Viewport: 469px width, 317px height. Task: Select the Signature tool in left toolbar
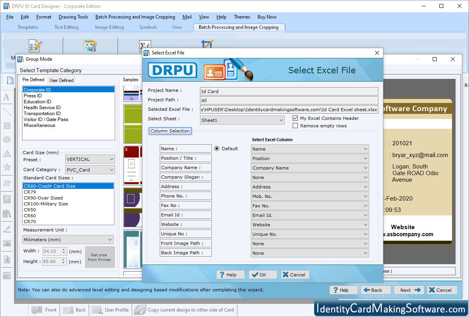(x=7, y=229)
